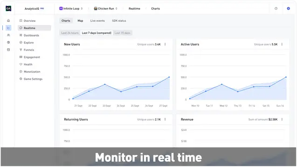The image size is (297, 167).
Task: Open Health in the sidebar
Action: point(35,64)
